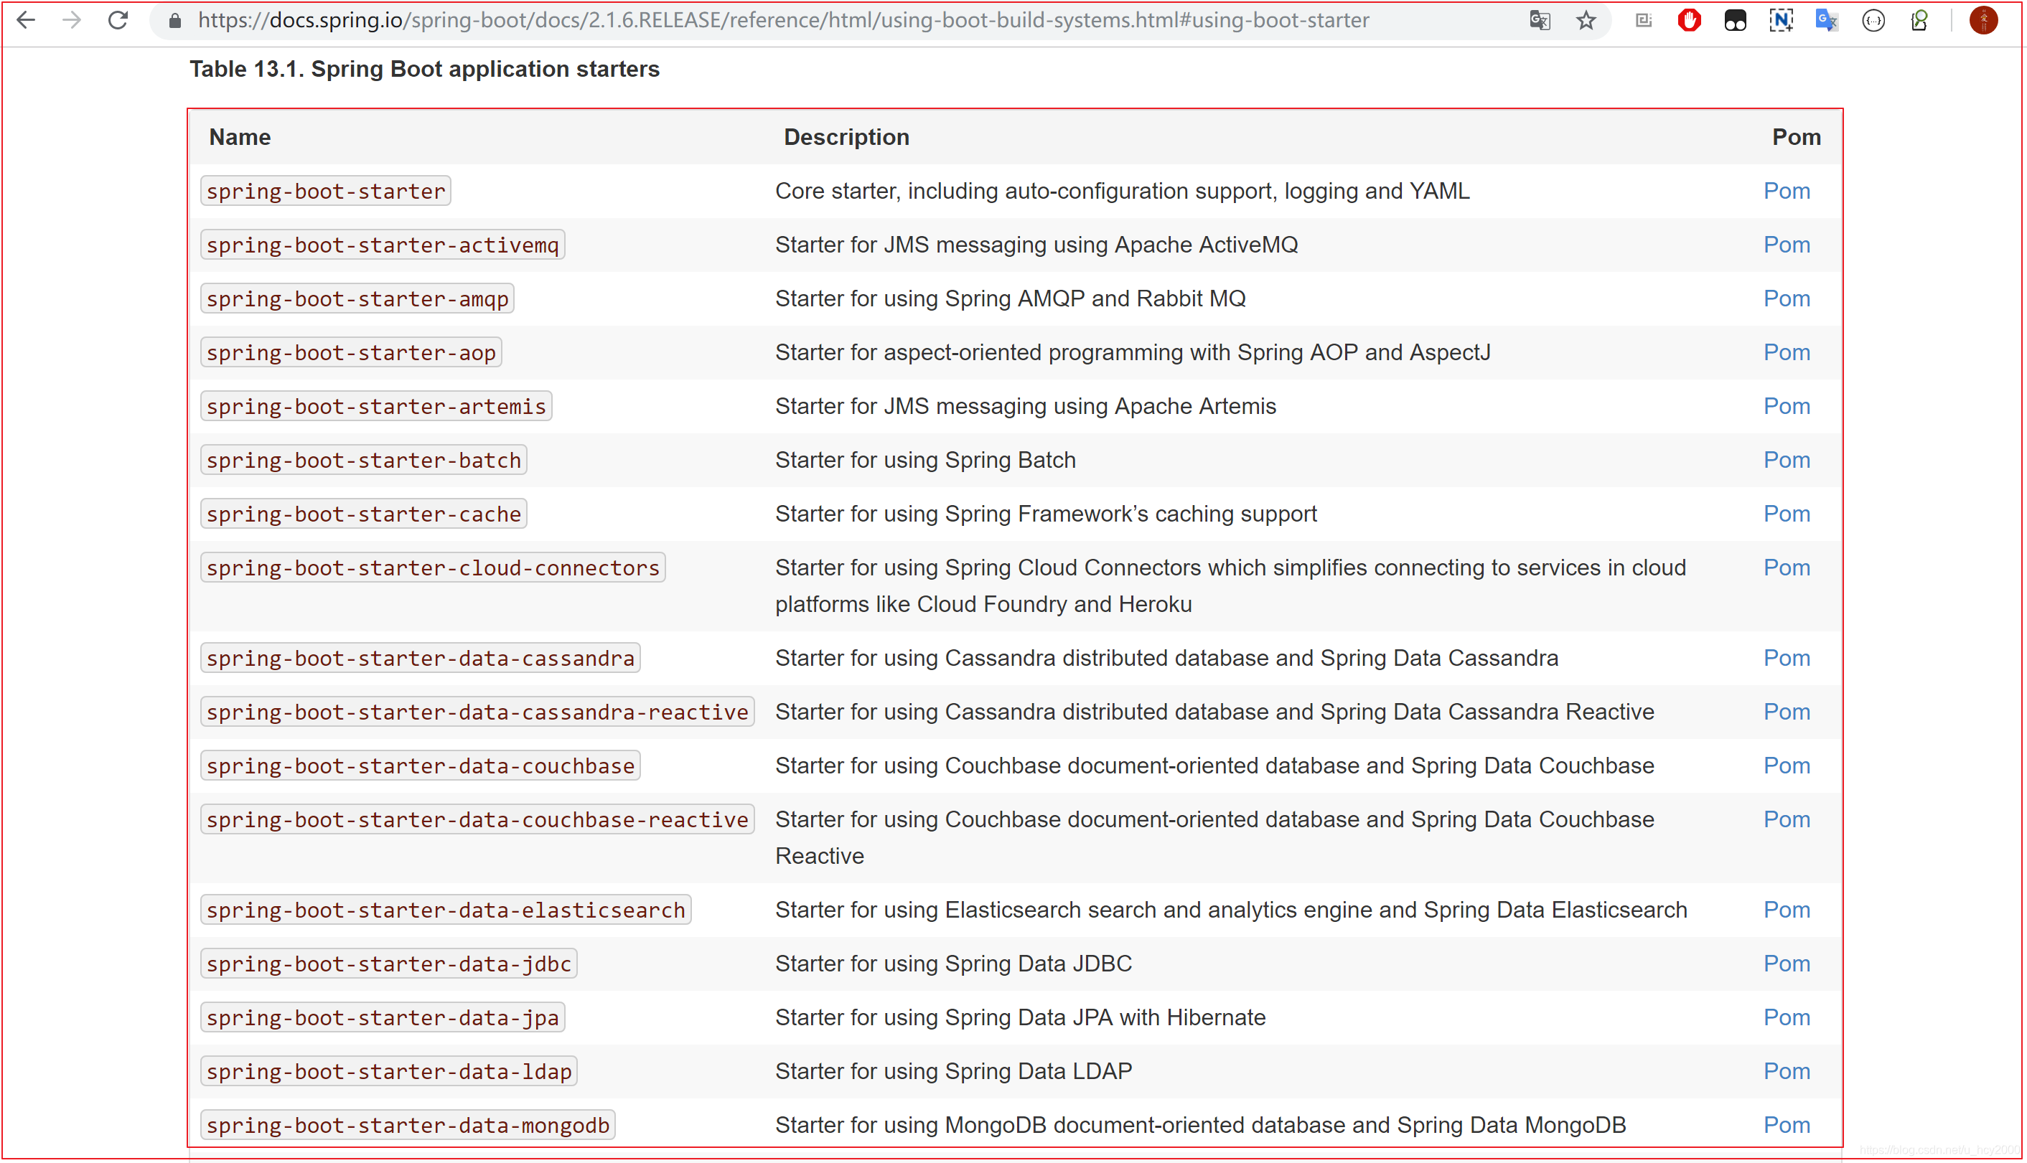Open Pom link for spring-boot-starter-data-jpa
2027x1163 pixels.
1787,1017
